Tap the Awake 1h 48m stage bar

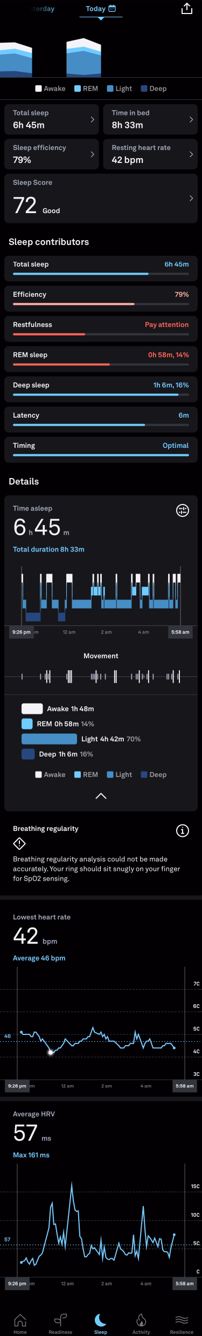tap(32, 708)
